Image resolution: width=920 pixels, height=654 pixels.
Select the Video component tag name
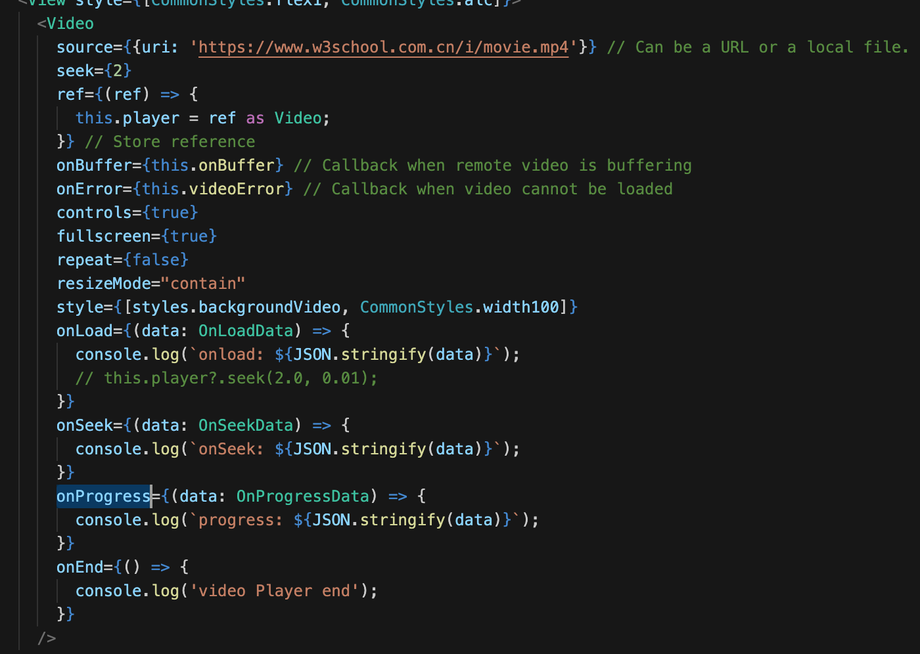pyautogui.click(x=70, y=23)
